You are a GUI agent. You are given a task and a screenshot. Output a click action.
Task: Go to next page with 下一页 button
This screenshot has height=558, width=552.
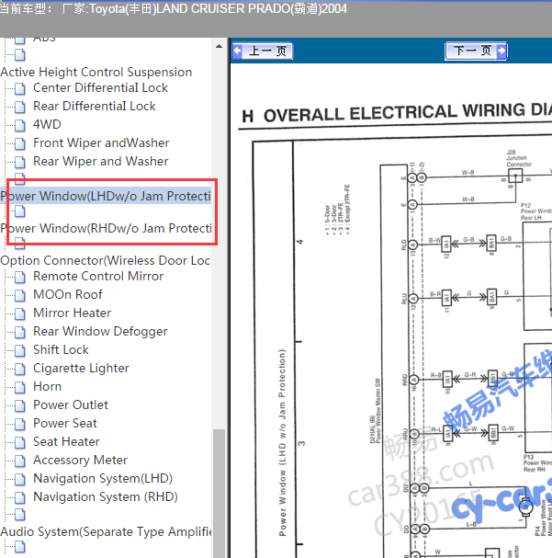pyautogui.click(x=476, y=51)
